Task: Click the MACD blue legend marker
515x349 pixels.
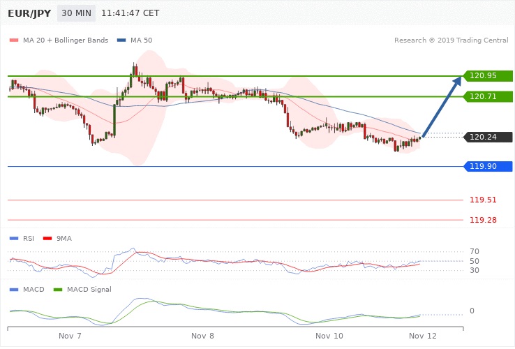Action: pos(14,288)
